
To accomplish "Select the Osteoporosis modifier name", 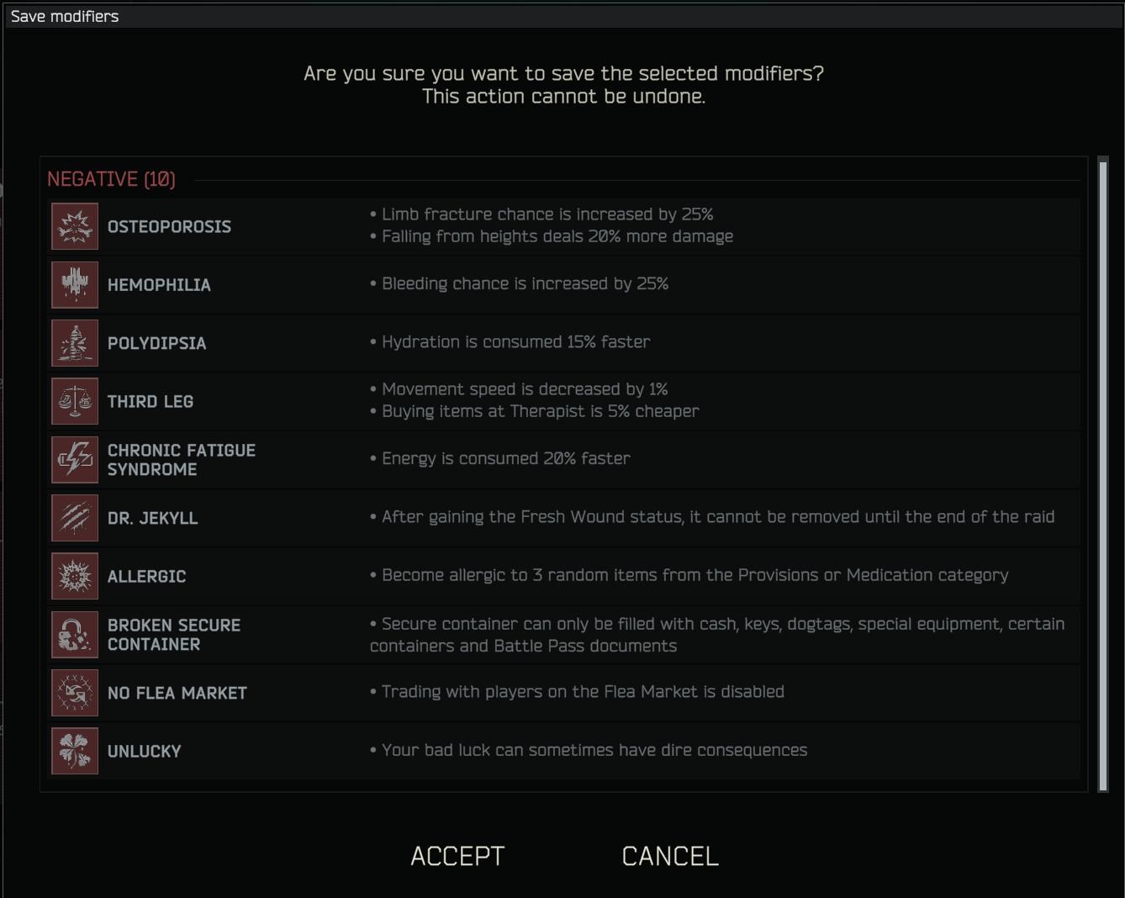I will [169, 226].
